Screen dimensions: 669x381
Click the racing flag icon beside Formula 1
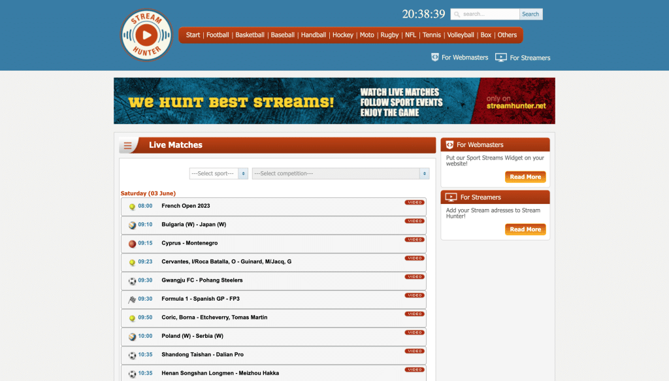click(132, 299)
